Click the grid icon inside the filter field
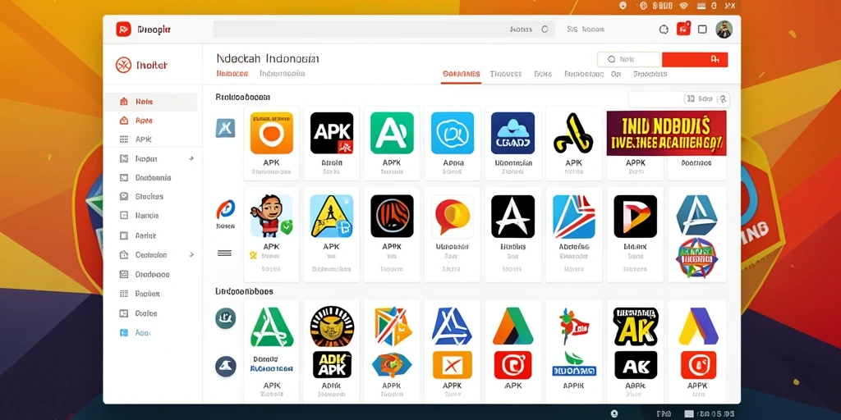The image size is (841, 420). pos(691,98)
